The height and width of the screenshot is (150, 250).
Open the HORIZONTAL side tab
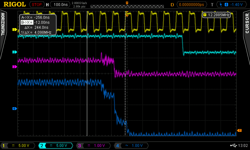click(3, 24)
